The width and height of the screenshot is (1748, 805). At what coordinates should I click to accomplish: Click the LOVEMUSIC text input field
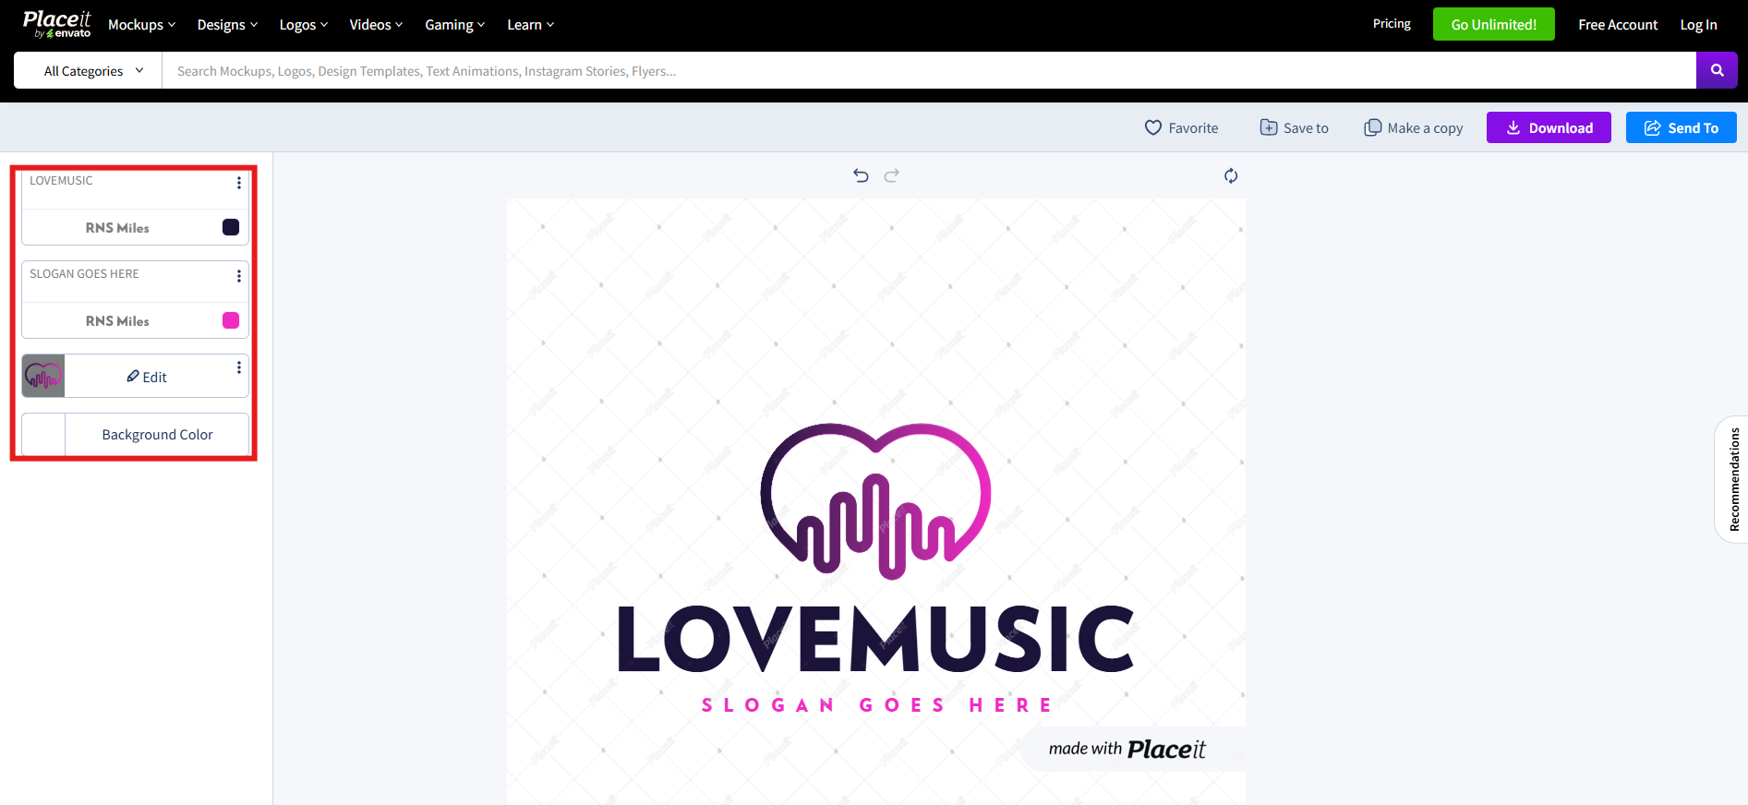(127, 187)
